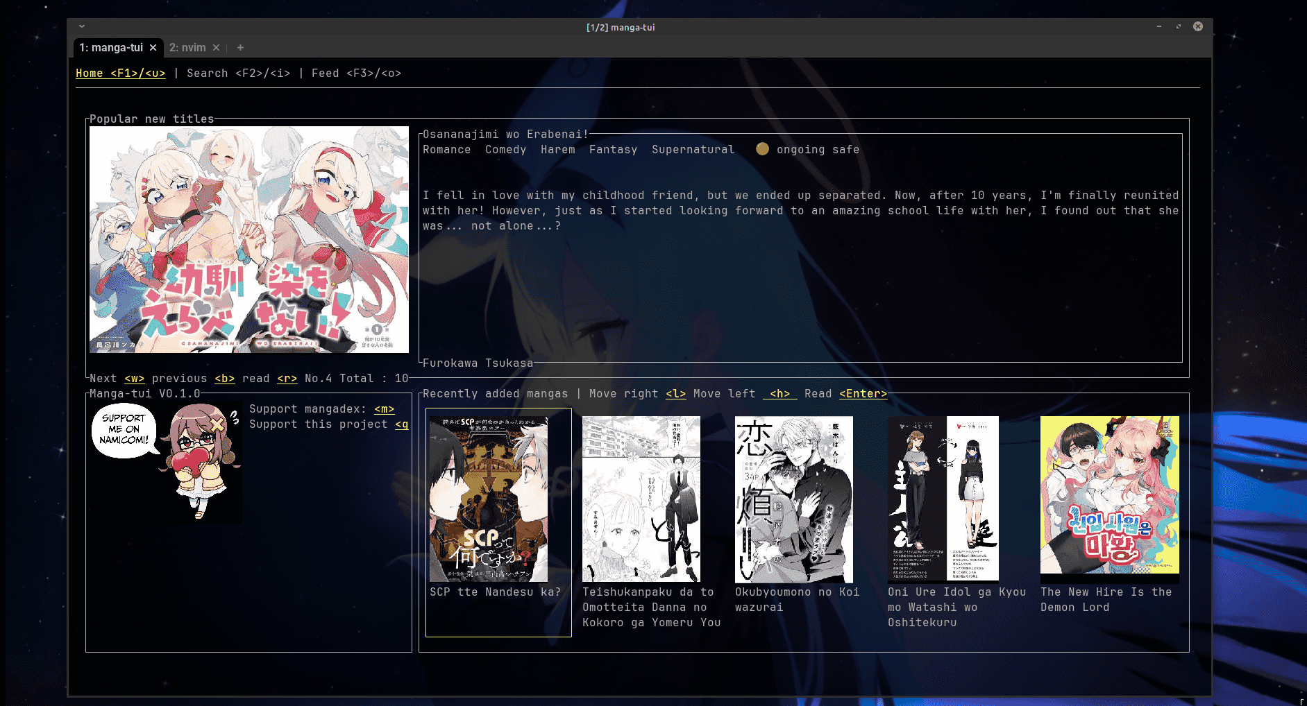Screen dimensions: 1307x706
Task: Click the Manga-tui V0.1.0 version label
Action: [145, 394]
